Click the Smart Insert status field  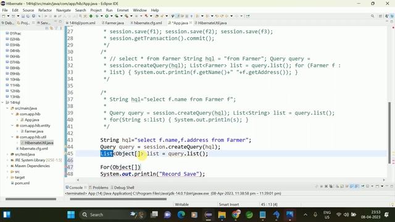pos(229,204)
